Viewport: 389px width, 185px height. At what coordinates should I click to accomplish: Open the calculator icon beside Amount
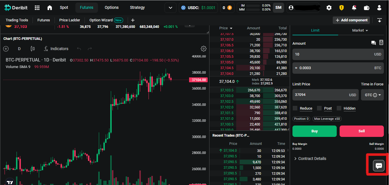(x=381, y=43)
